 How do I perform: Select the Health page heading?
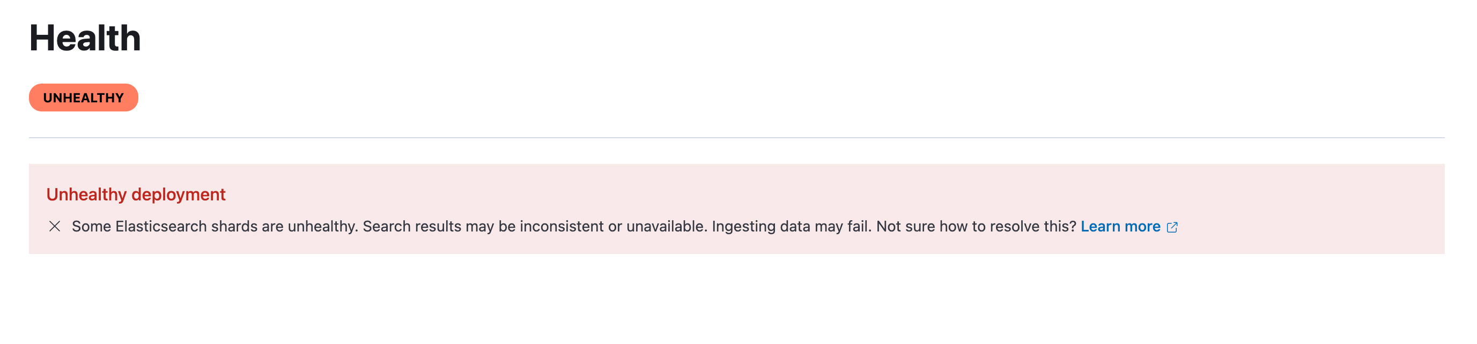click(x=85, y=38)
